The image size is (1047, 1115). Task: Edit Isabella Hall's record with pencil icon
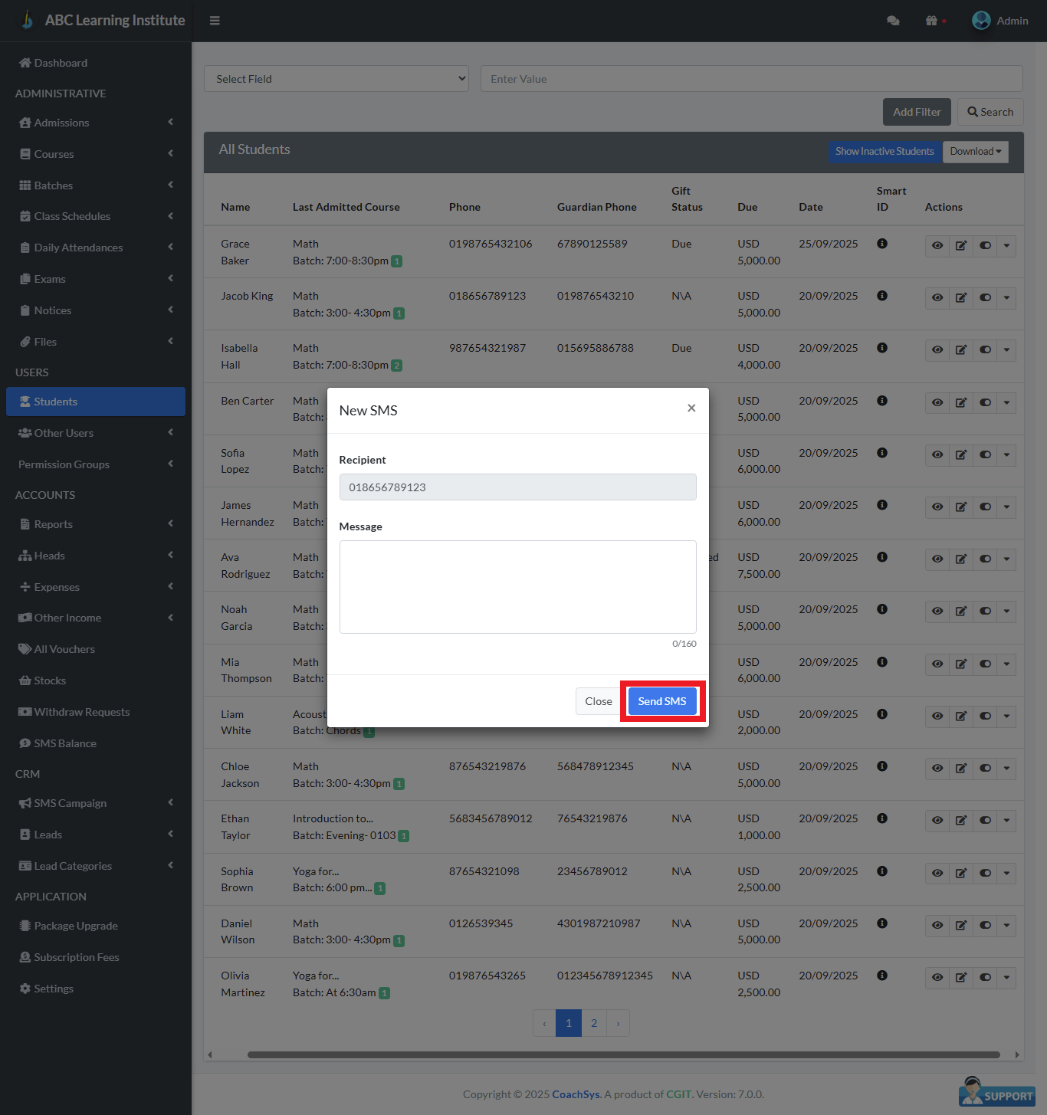[961, 350]
